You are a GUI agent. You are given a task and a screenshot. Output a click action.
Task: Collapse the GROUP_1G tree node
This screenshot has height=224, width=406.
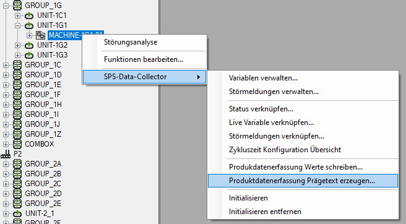(x=6, y=6)
